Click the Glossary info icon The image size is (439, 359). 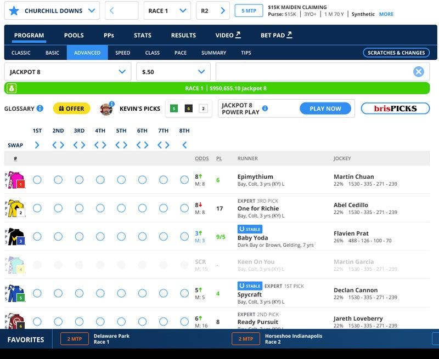[40, 109]
